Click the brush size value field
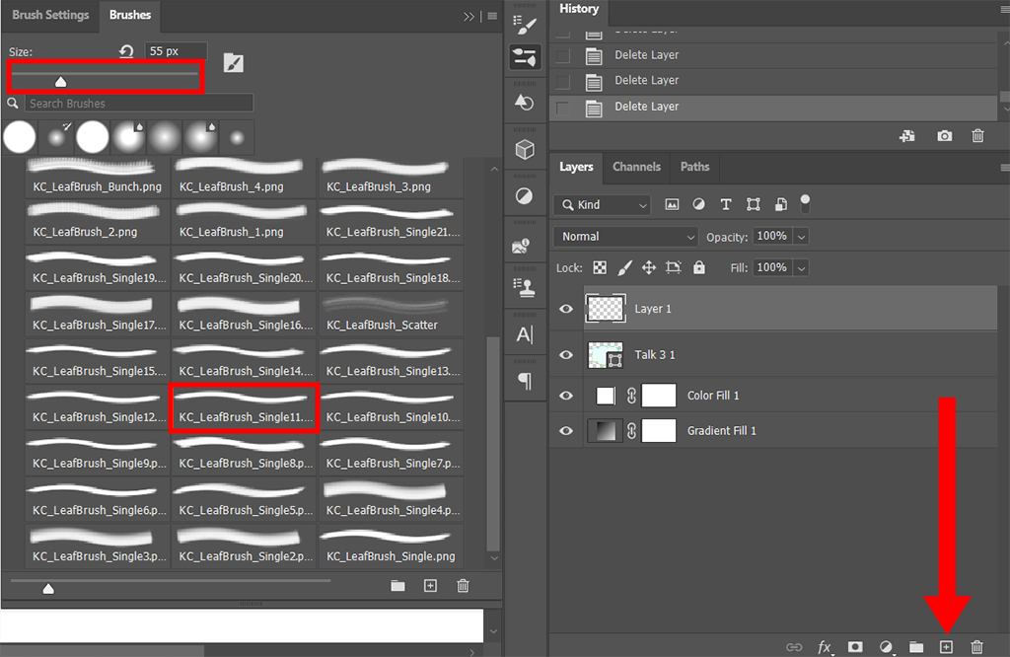Image resolution: width=1010 pixels, height=657 pixels. pos(176,51)
